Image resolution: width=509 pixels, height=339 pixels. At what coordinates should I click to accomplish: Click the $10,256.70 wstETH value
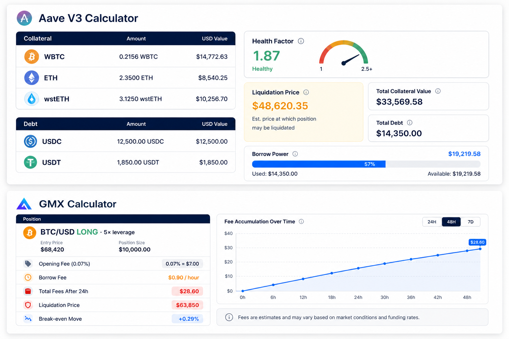[212, 99]
